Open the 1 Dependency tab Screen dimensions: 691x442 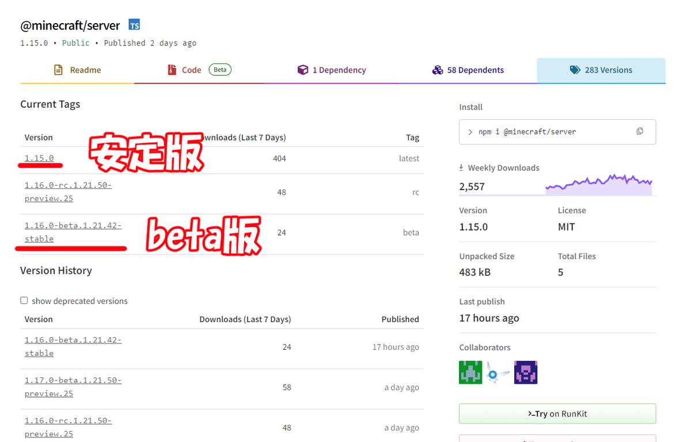tap(332, 70)
